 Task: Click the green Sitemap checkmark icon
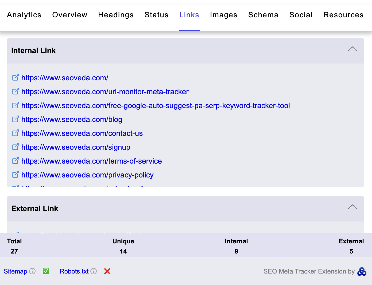coord(46,271)
